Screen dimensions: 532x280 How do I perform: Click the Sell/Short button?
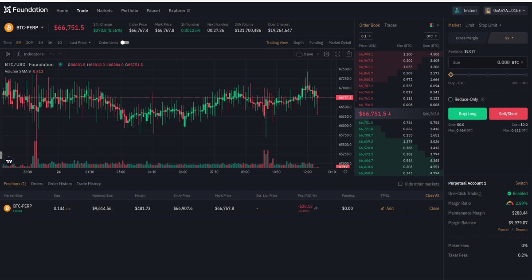[508, 114]
